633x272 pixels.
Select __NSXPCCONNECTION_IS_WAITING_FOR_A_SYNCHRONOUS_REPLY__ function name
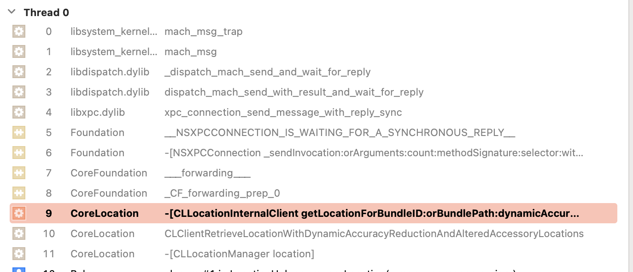coord(340,133)
